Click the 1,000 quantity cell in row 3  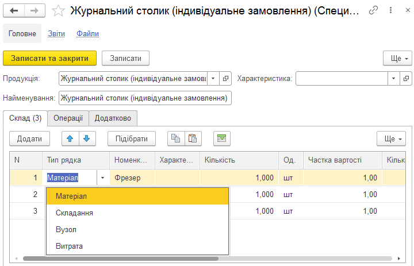(254, 211)
